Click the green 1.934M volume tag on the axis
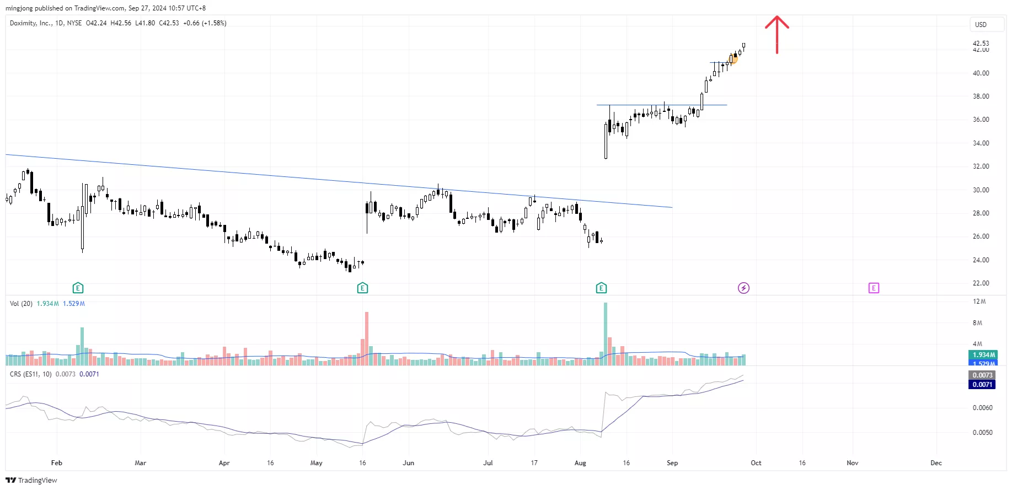Image resolution: width=1012 pixels, height=490 pixels. click(x=983, y=355)
